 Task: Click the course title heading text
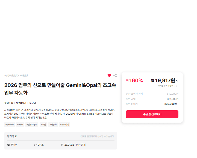(60, 89)
